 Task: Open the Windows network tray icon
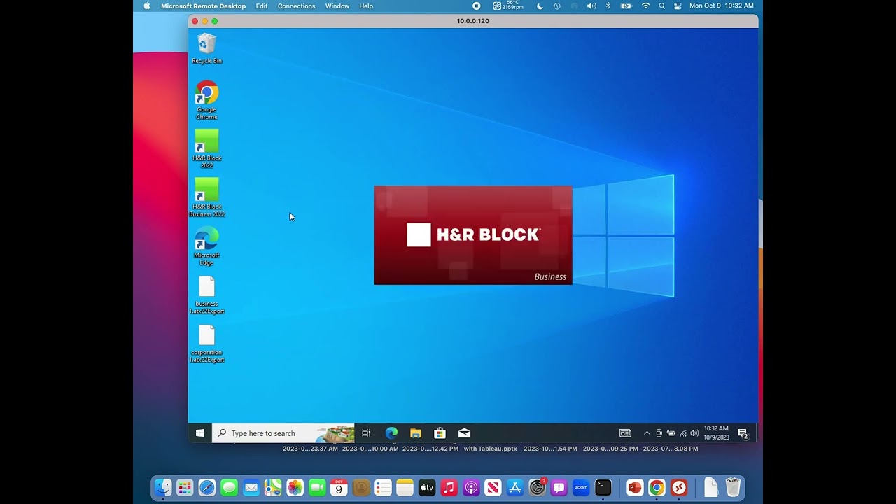coord(683,433)
